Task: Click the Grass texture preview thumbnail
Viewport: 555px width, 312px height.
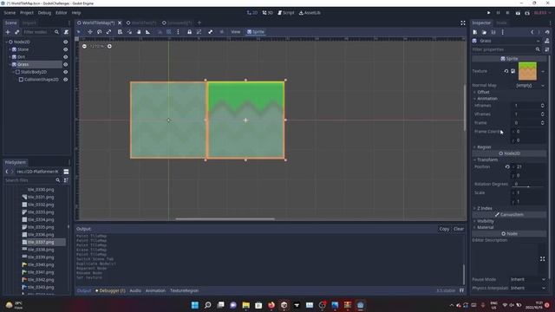Action: pyautogui.click(x=527, y=71)
